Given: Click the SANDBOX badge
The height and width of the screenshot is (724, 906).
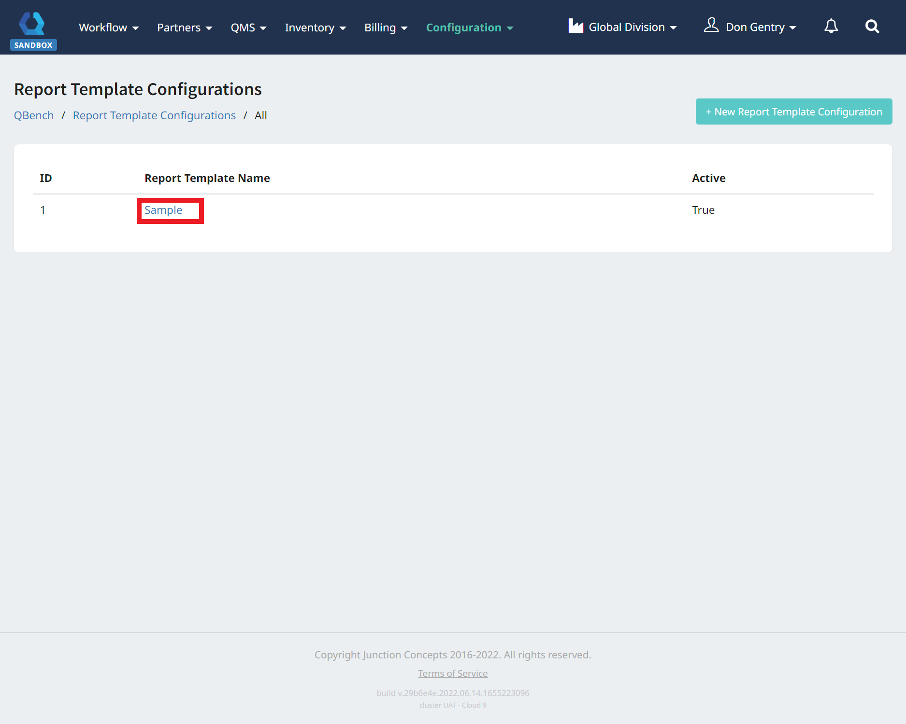Looking at the screenshot, I should 33,45.
